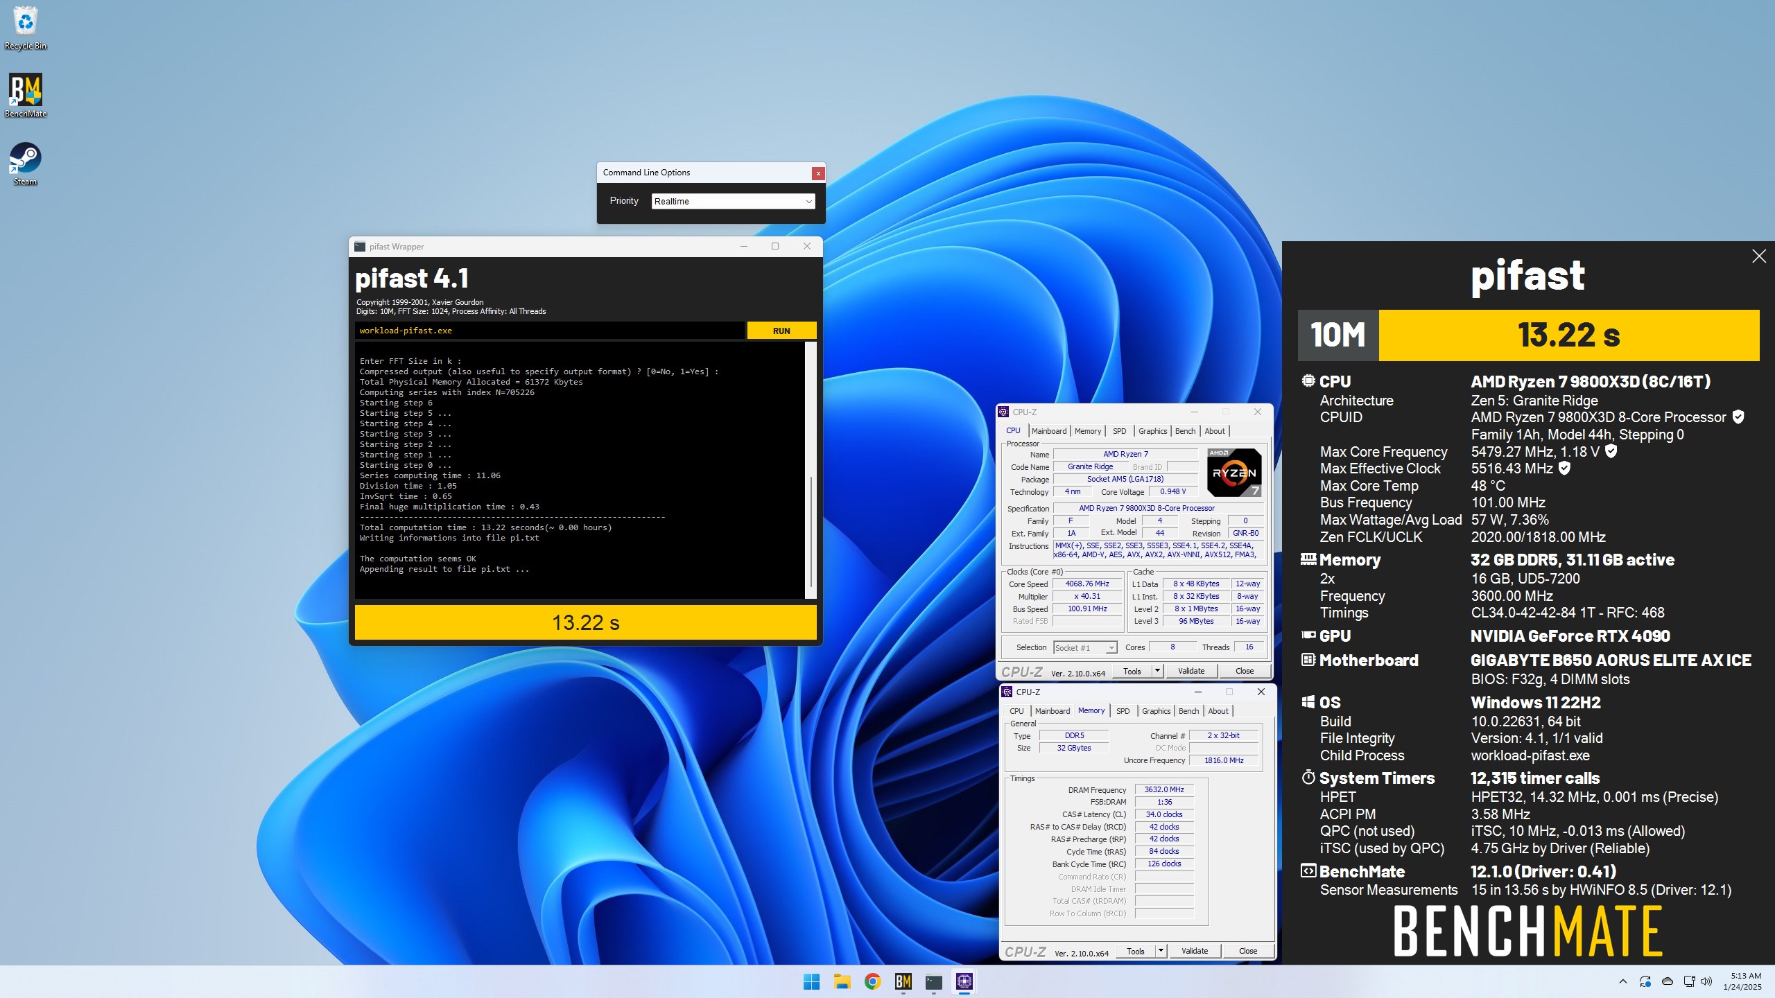Screen dimensions: 1775x998
Task: Click the Uncore Frequency 1816.0 MHz value
Action: click(x=1224, y=760)
